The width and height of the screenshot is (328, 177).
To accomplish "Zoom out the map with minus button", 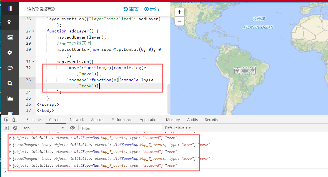I will (180, 21).
